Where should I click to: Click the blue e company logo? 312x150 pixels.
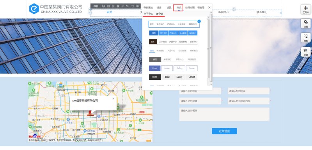pyautogui.click(x=34, y=9)
